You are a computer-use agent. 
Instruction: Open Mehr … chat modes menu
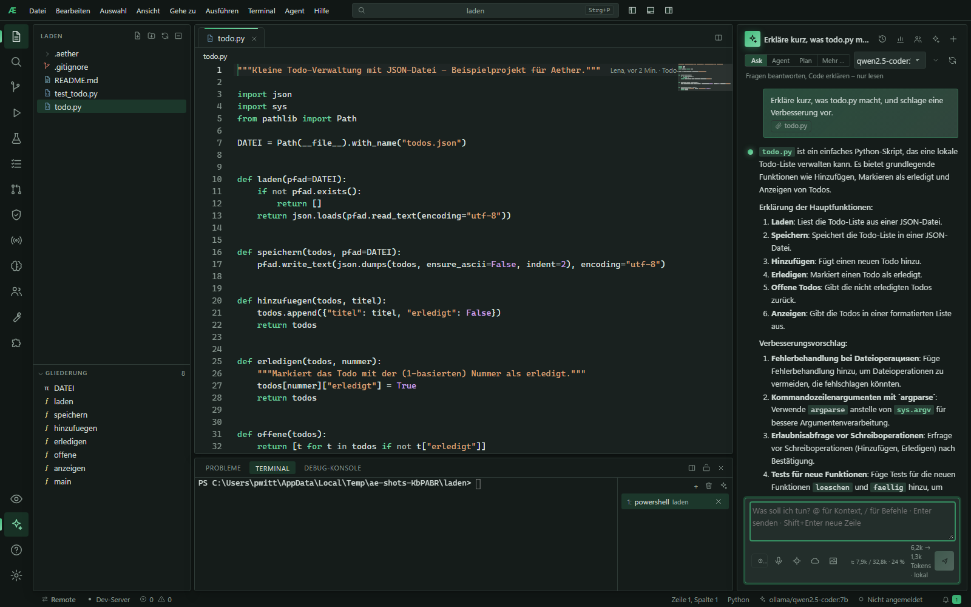833,61
